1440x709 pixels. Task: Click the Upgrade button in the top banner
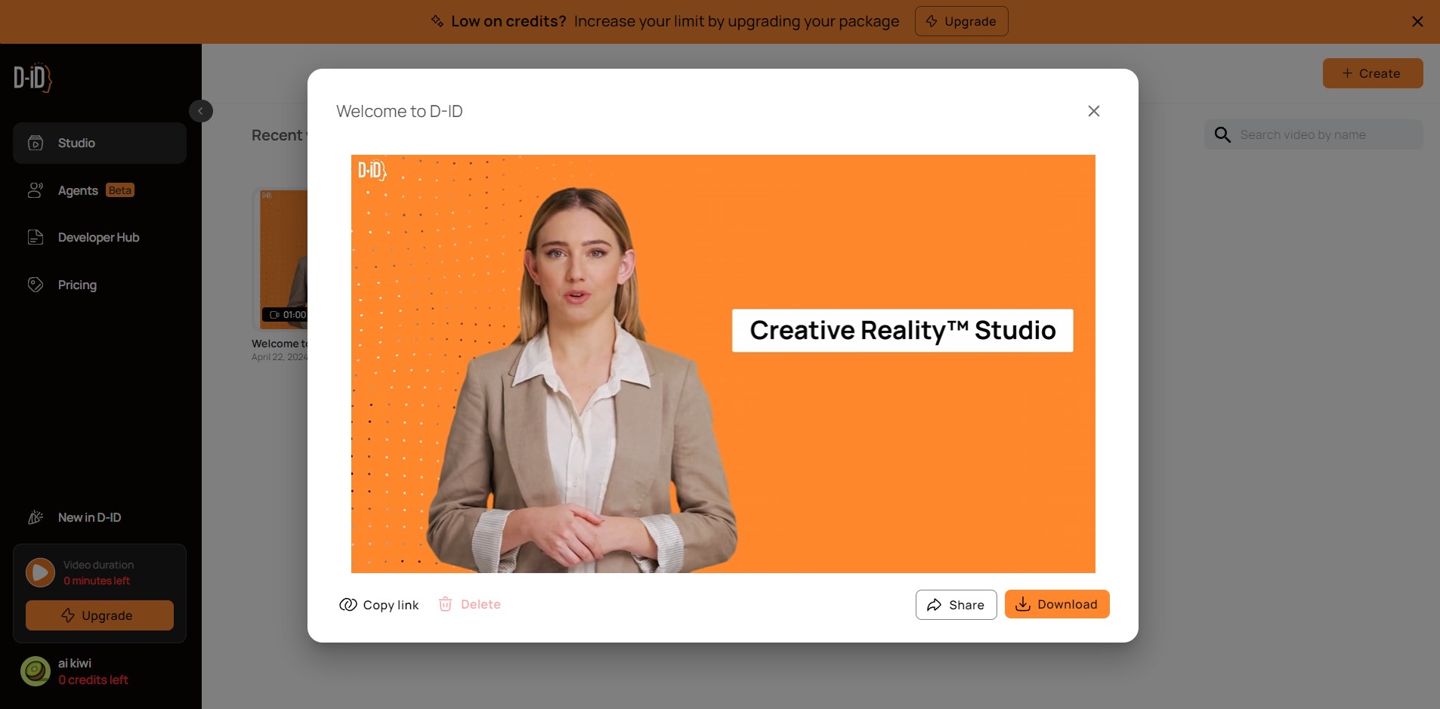point(961,21)
